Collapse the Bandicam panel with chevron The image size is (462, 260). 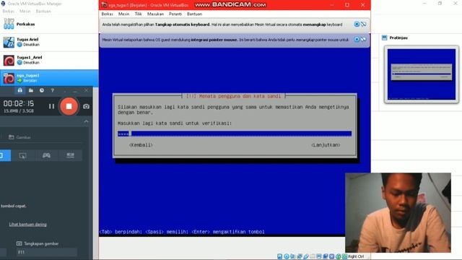tap(86, 121)
